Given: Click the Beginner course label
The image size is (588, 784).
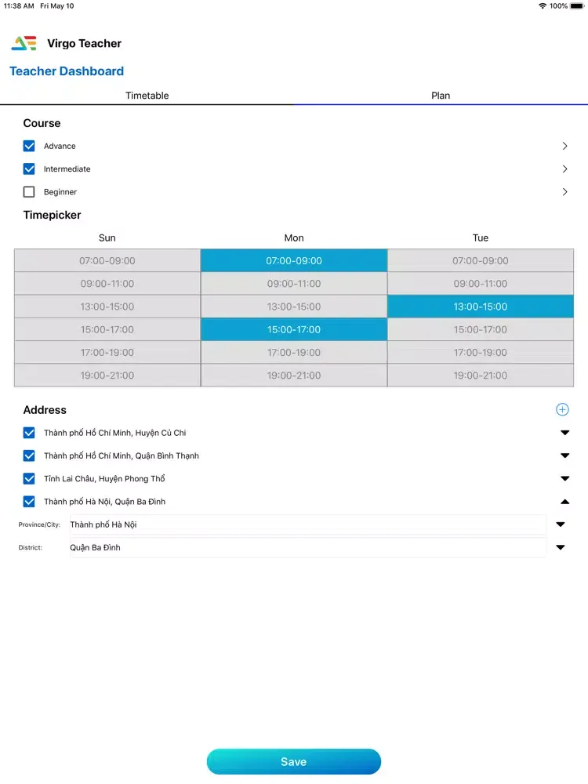Looking at the screenshot, I should [x=60, y=192].
